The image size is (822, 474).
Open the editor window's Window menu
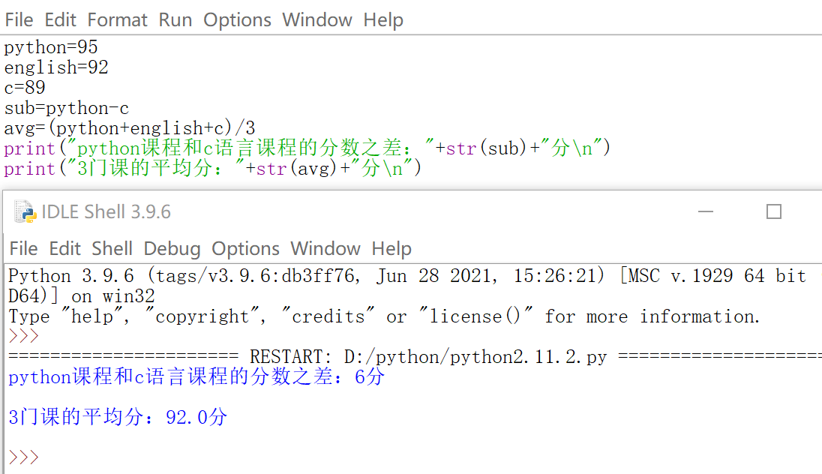tap(317, 19)
